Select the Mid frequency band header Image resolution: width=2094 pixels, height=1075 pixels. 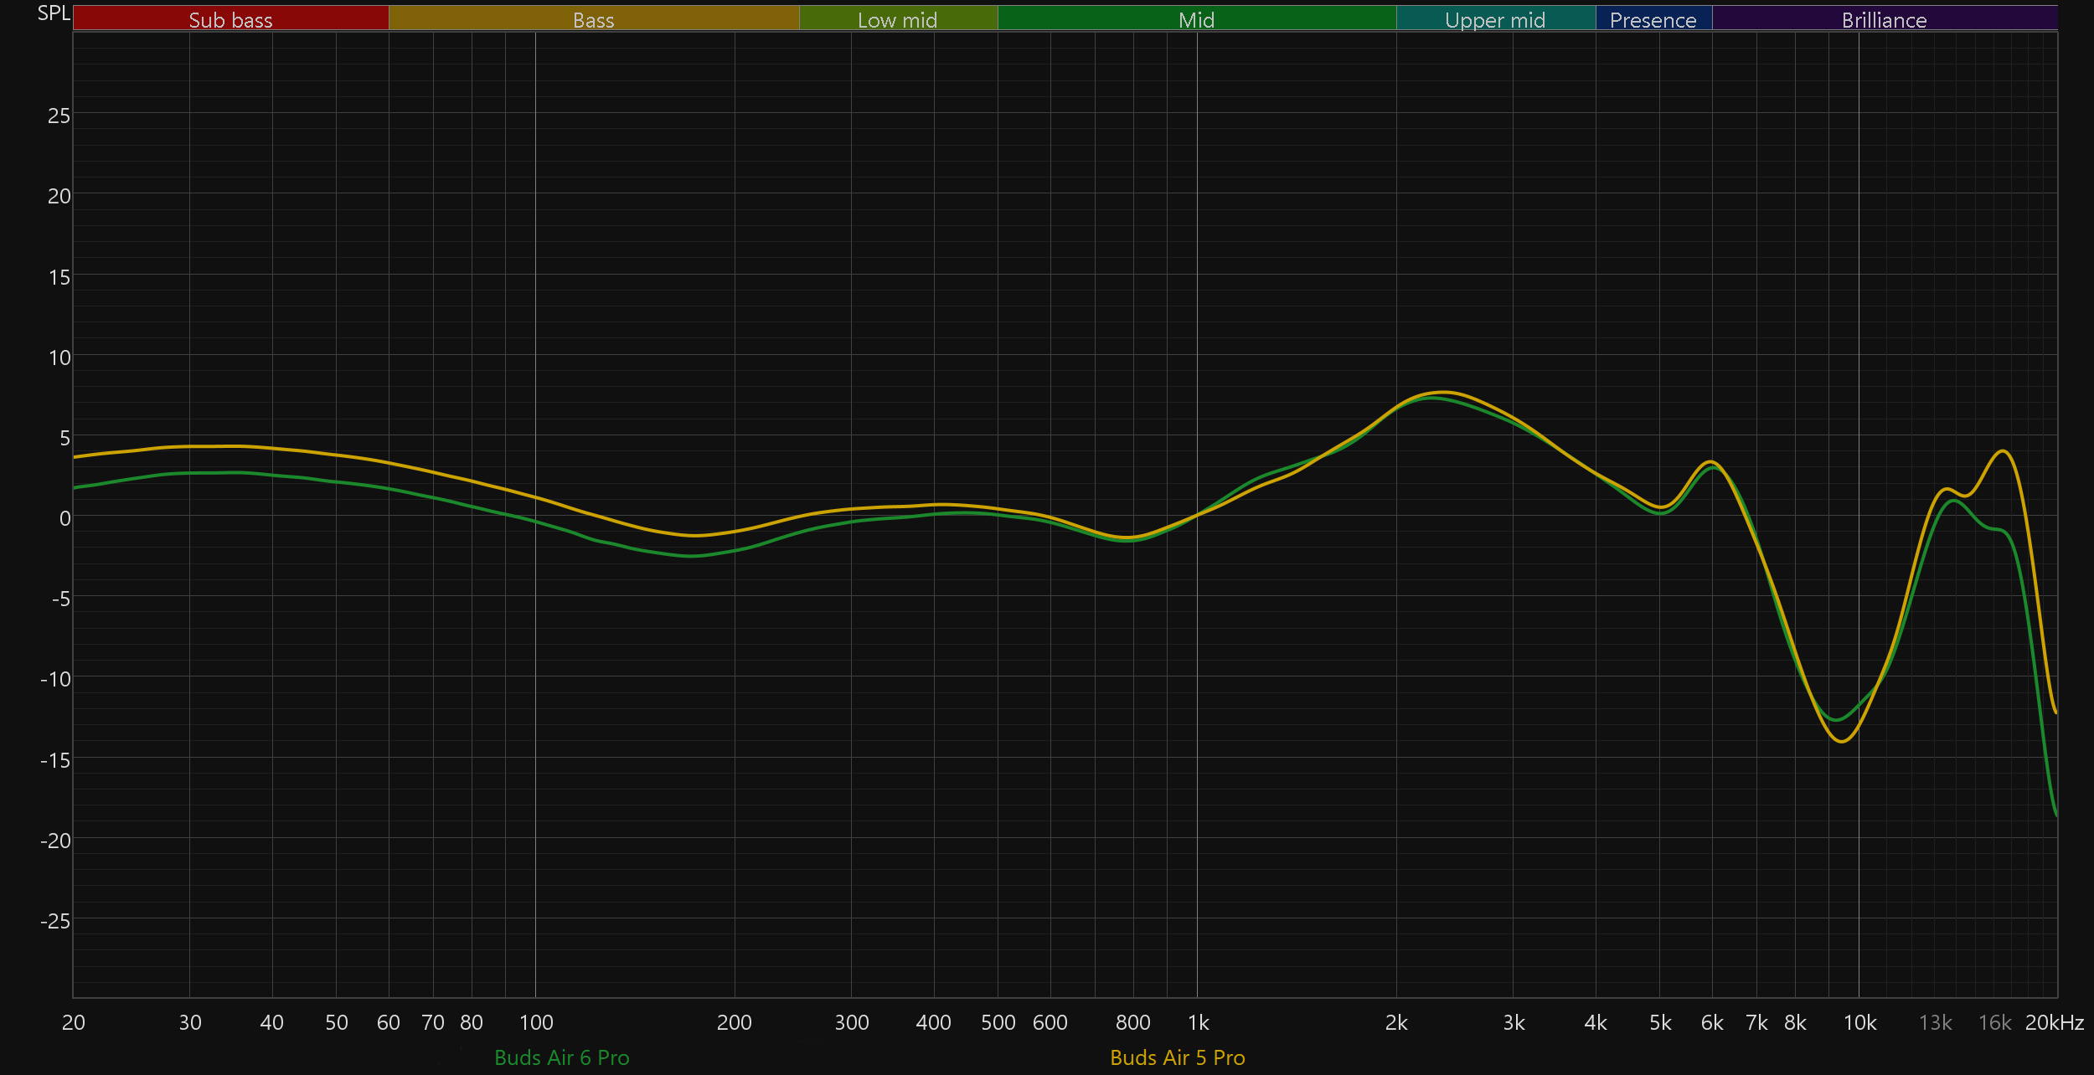(x=1196, y=19)
